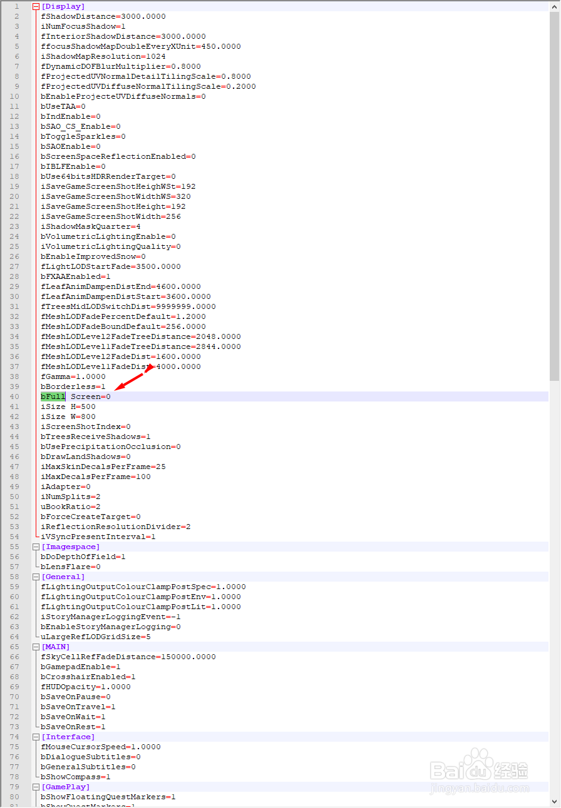Click the line bFXAAEnabled=1
The image size is (561, 808).
click(x=76, y=276)
